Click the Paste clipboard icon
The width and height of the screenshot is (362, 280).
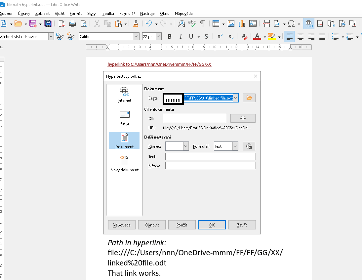click(118, 23)
